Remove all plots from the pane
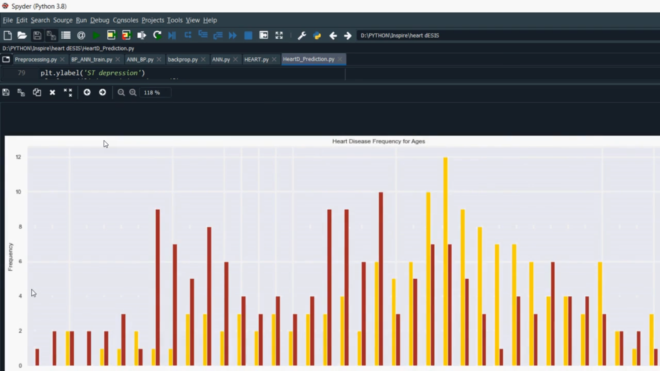The image size is (660, 371). (x=68, y=92)
